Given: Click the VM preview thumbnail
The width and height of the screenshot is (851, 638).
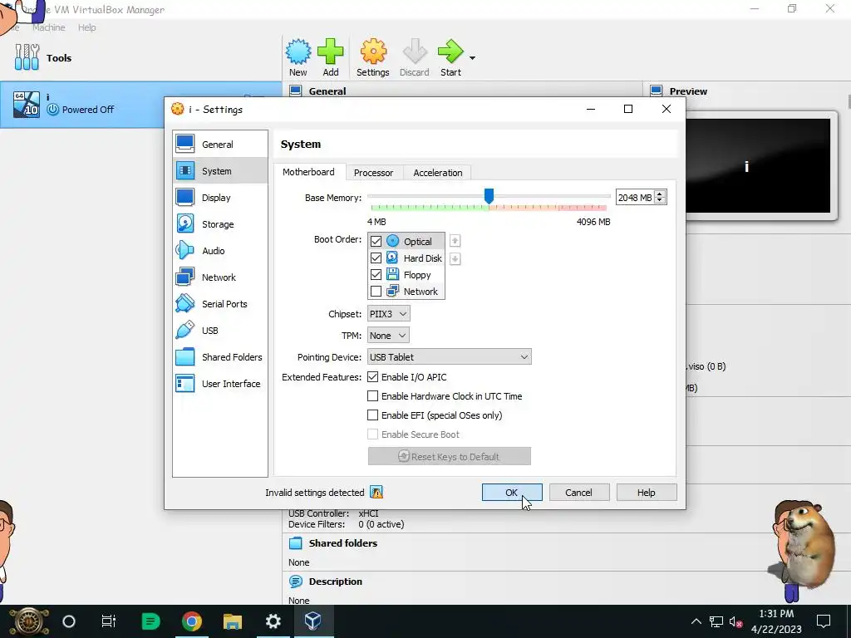Looking at the screenshot, I should (758, 165).
